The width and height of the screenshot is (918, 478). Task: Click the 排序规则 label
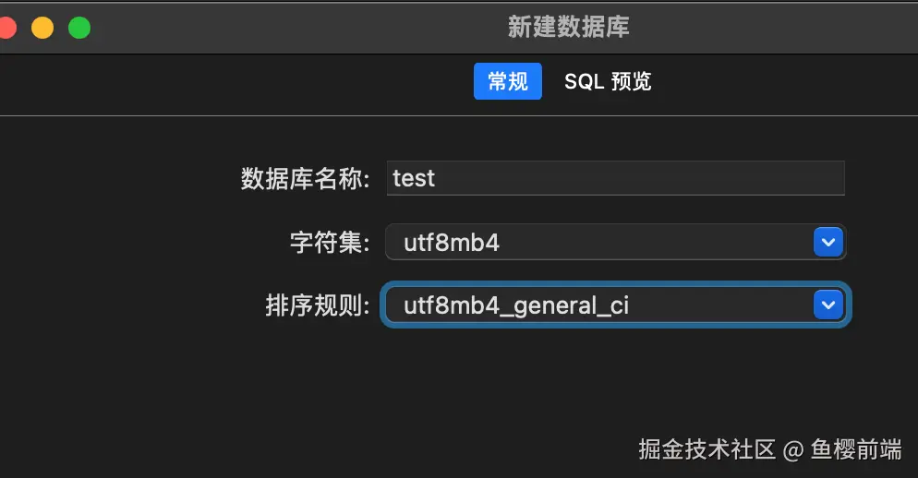[x=318, y=305]
